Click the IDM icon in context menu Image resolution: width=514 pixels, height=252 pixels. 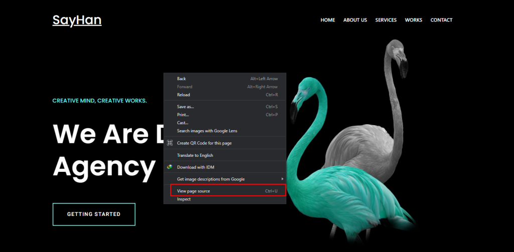(170, 167)
